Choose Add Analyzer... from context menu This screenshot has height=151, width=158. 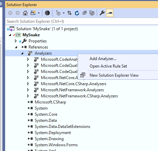[x=103, y=59]
